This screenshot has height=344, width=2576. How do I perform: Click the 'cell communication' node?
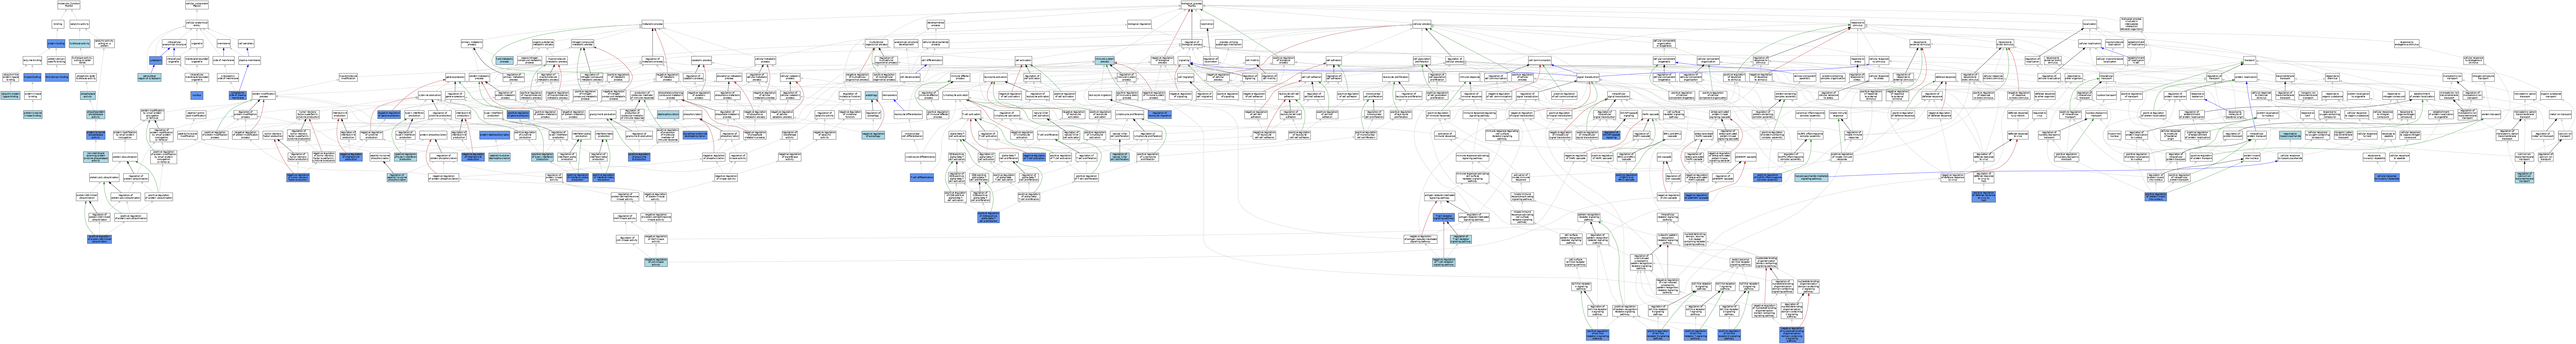(1540, 60)
